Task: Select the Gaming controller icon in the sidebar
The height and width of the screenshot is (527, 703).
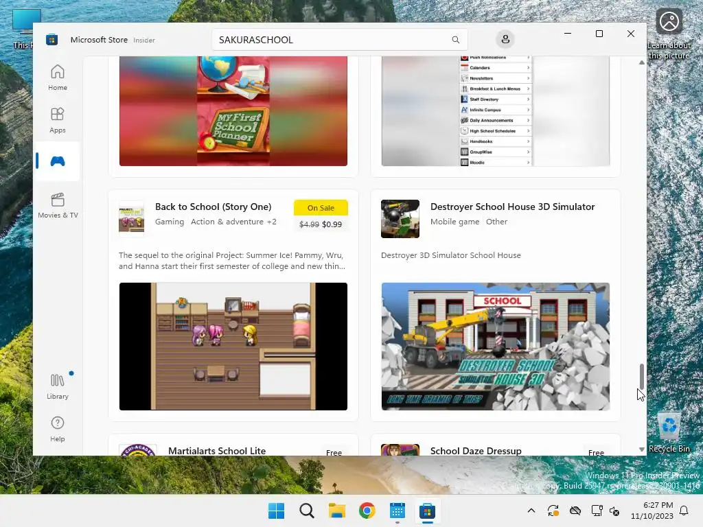Action: (58, 161)
